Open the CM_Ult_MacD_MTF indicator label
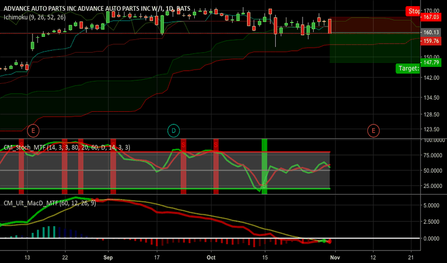Viewport: 447px width, 263px height. tap(49, 203)
